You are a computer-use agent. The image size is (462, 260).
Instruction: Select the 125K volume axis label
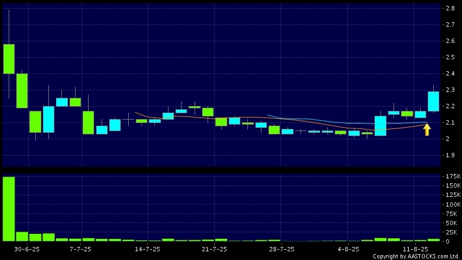[x=453, y=195]
